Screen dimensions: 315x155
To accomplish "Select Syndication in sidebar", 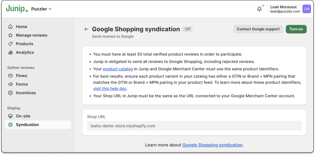I will (38, 125).
